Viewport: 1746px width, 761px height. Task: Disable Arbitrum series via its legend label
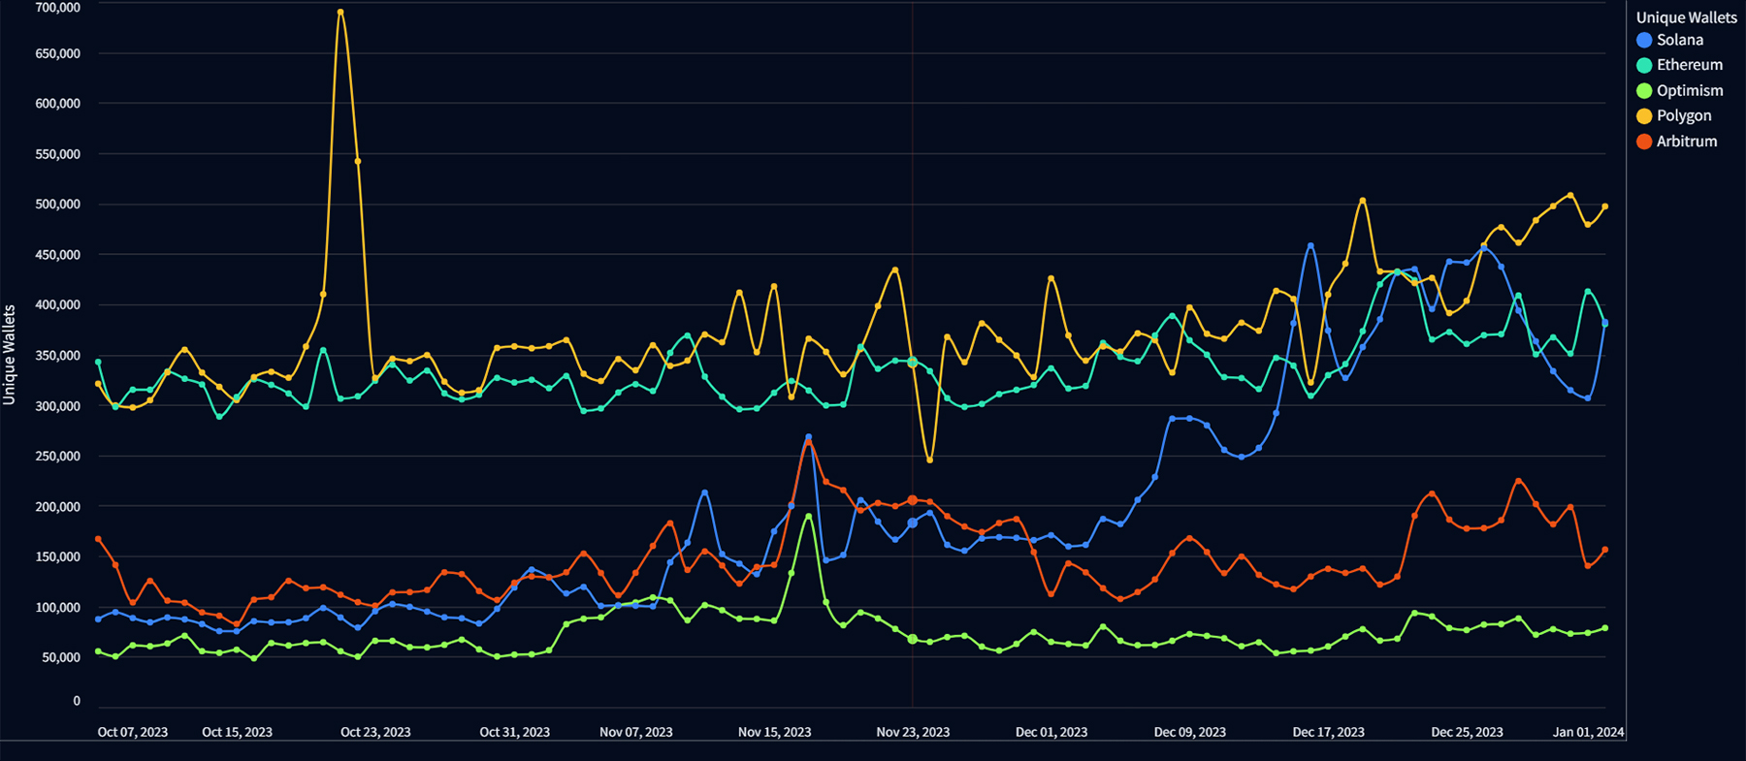click(1686, 142)
